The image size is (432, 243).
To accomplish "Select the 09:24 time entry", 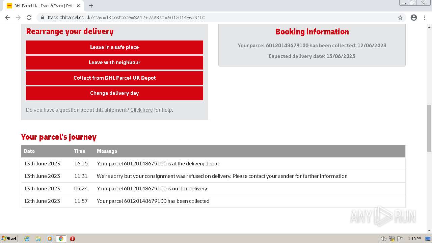I will (81, 189).
